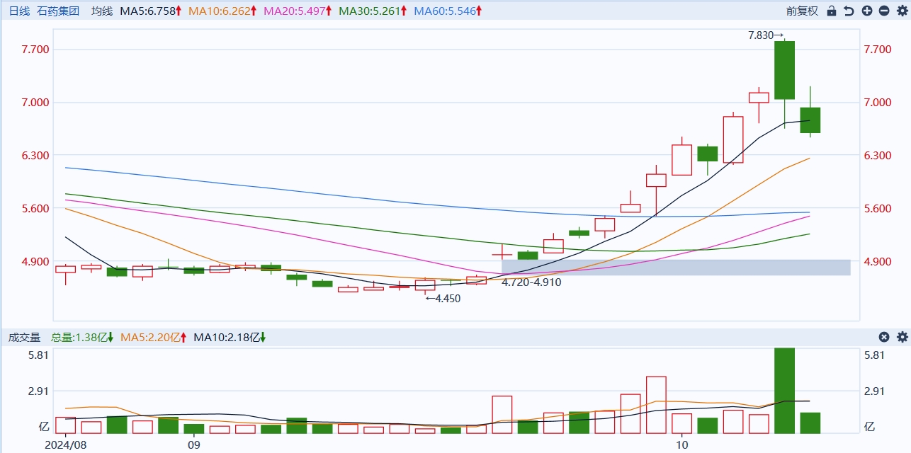The height and width of the screenshot is (453, 911).
Task: Click the 总量:1.38亿 volume total value
Action: [x=82, y=337]
